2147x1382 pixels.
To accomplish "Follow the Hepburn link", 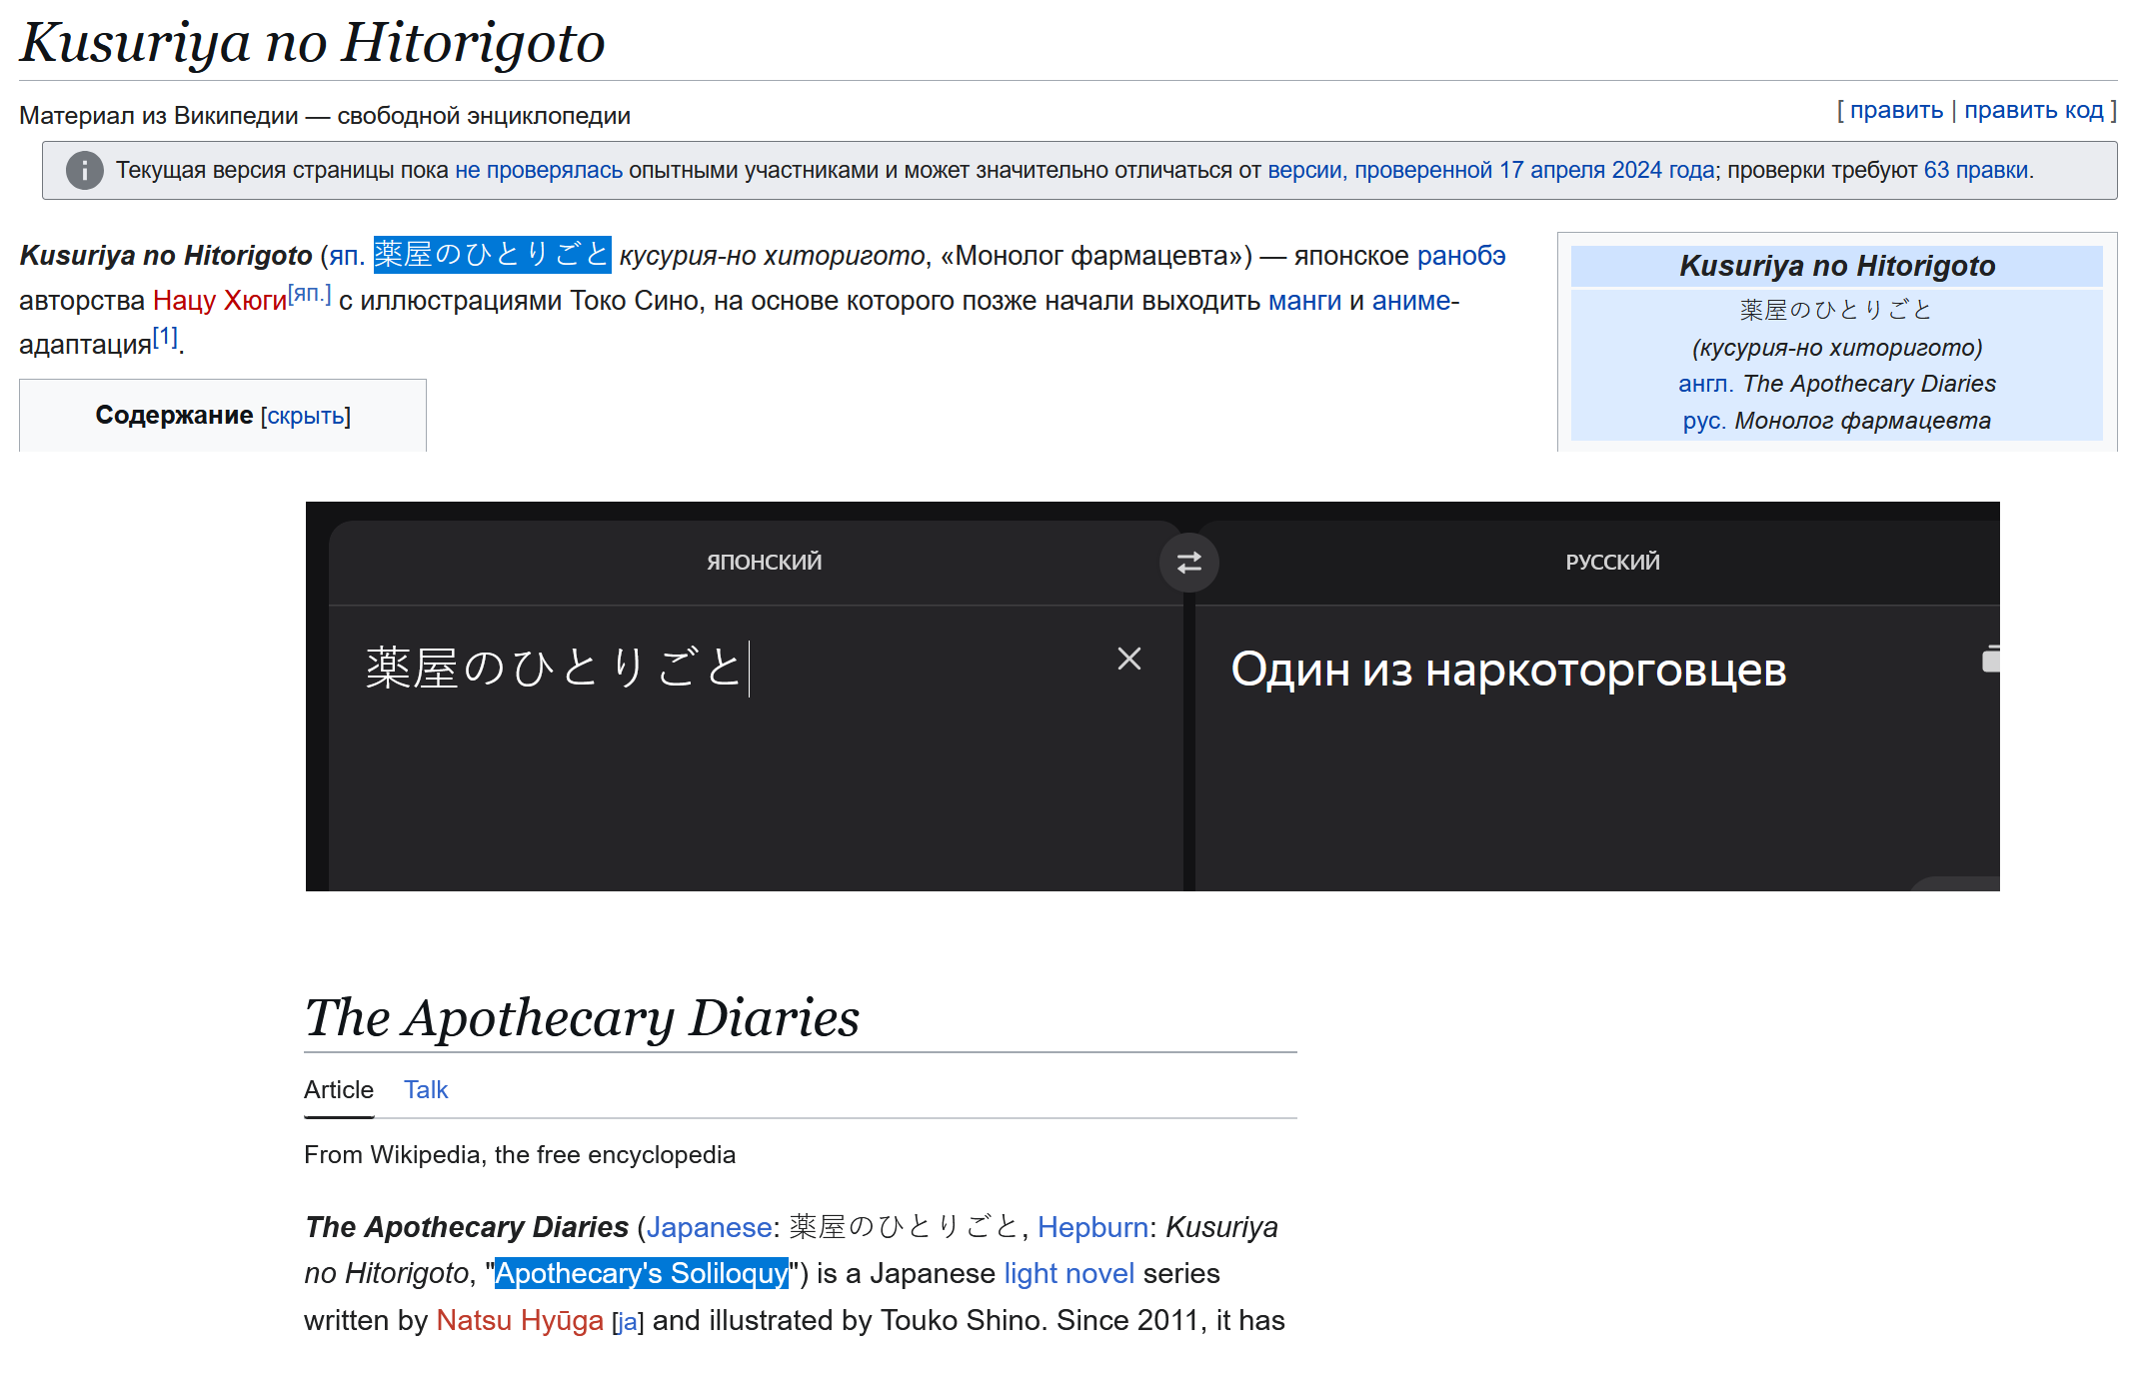I will point(1092,1227).
